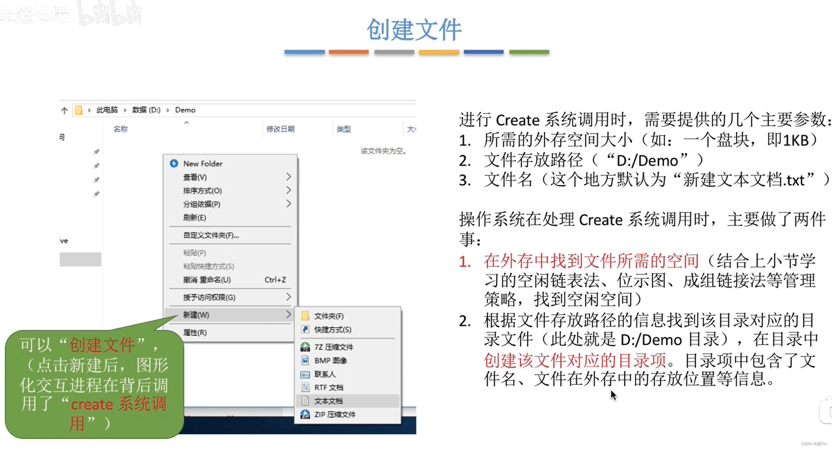Select 文件夹(F) in the 新建 submenu
Screen dimensions: 832x449
[348, 316]
